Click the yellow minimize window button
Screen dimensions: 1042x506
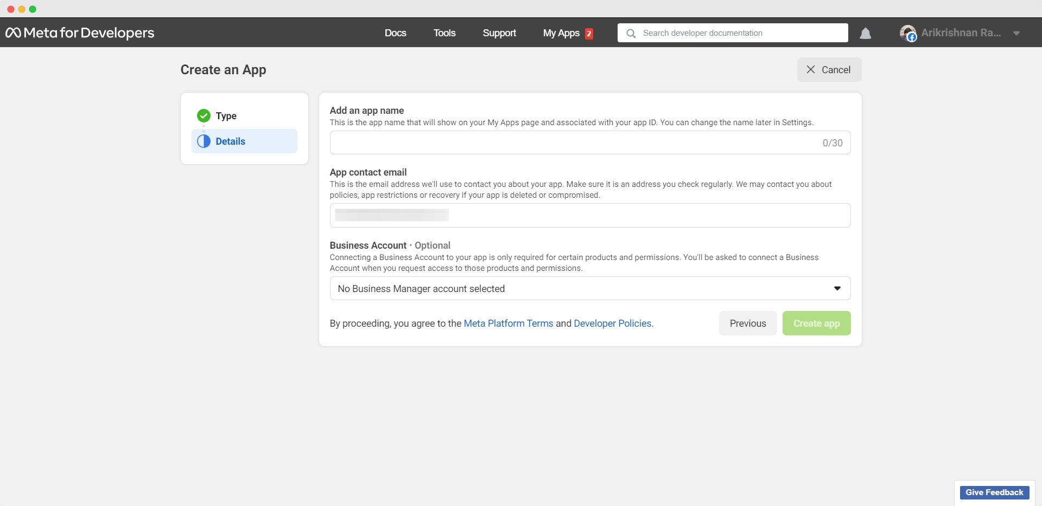[x=22, y=9]
